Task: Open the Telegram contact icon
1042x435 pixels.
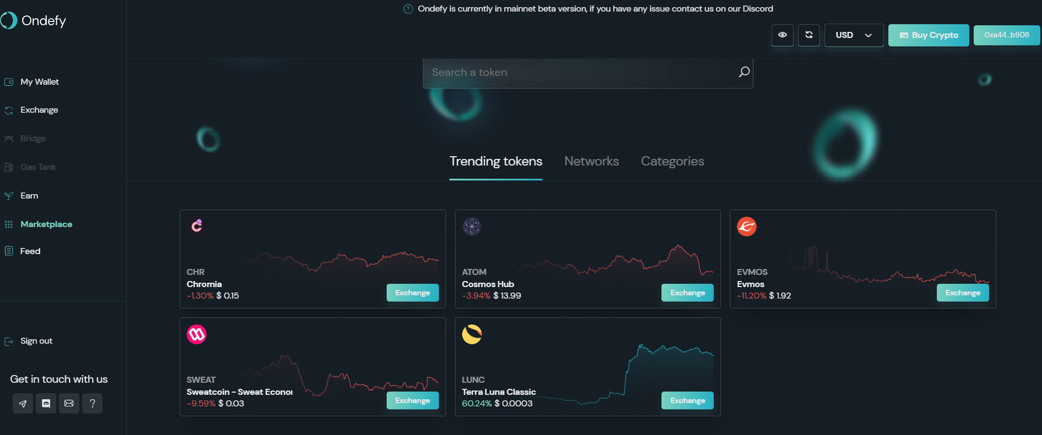Action: [23, 404]
